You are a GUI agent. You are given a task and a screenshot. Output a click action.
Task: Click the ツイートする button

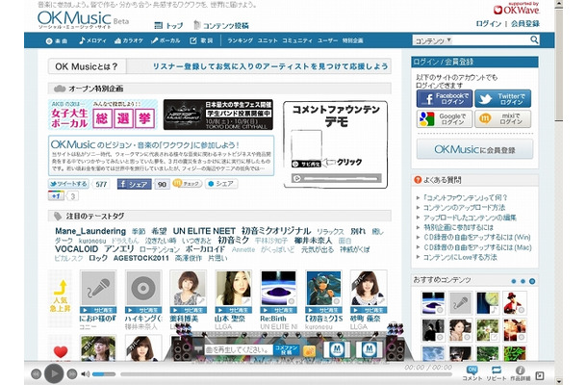[x=68, y=184]
